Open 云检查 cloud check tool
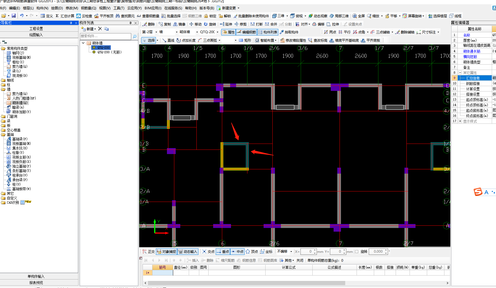This screenshot has width=496, height=288. 84,16
